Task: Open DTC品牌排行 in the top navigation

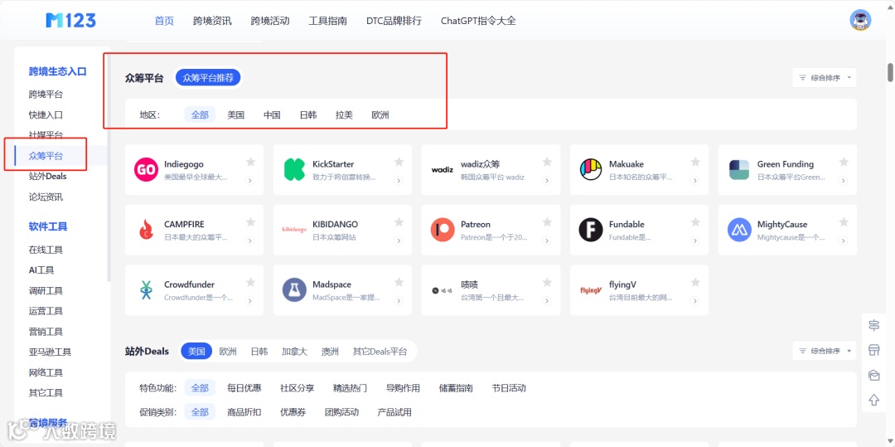Action: pyautogui.click(x=394, y=21)
